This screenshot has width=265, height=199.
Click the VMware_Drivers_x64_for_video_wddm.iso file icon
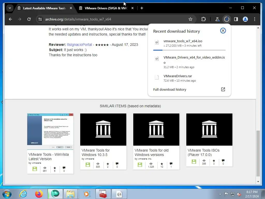[x=157, y=59]
